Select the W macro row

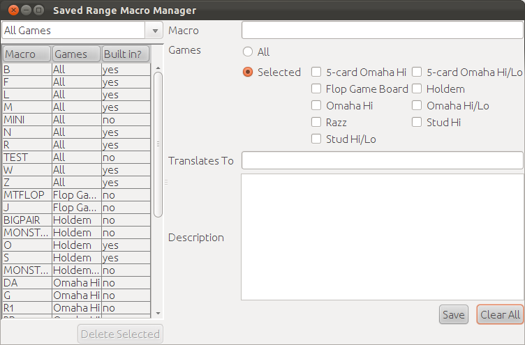point(77,170)
